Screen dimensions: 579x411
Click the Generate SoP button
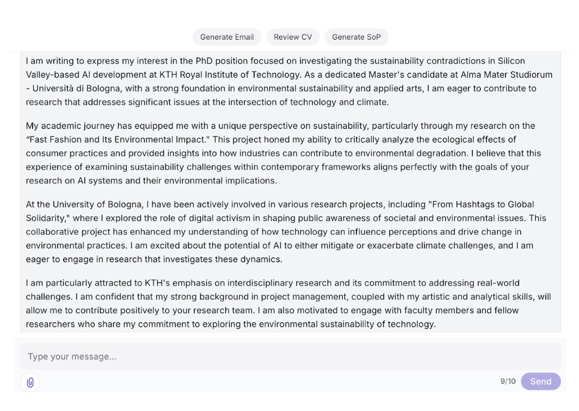pyautogui.click(x=356, y=37)
